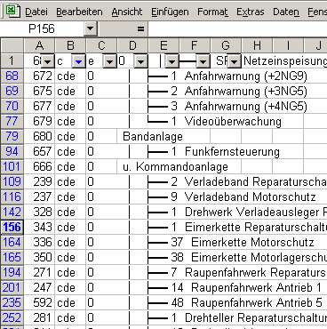
Task: Click the Bandanlage cell in row 79
Action: tap(153, 137)
